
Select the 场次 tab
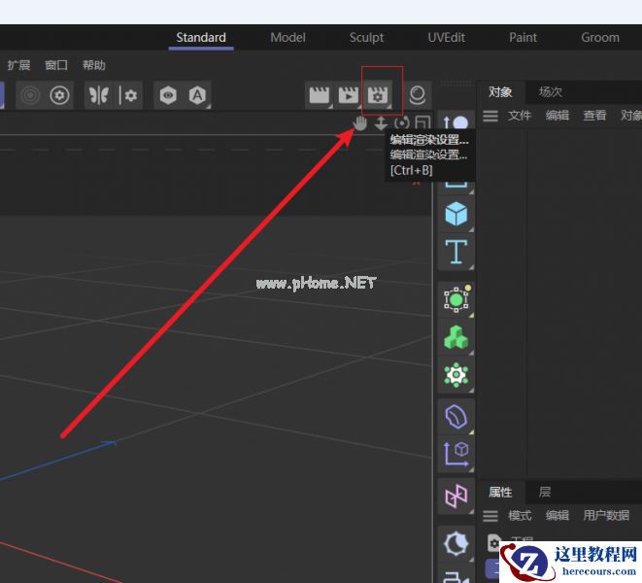pyautogui.click(x=551, y=91)
